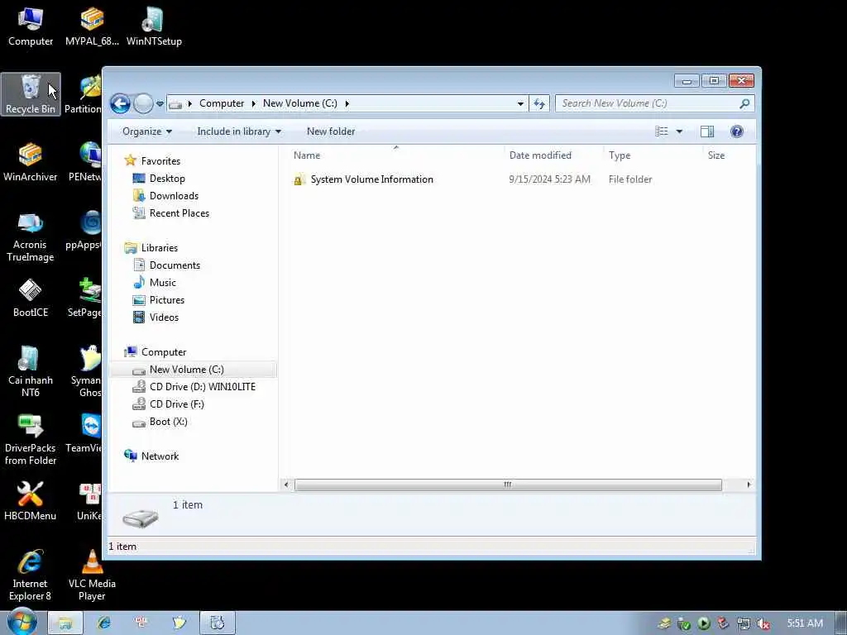Click the horizontal scrollbar left arrow
This screenshot has height=635, width=847.
click(286, 485)
